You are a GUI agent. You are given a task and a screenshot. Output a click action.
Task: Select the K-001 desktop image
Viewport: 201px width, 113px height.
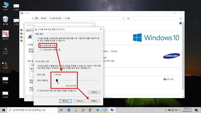point(5,51)
